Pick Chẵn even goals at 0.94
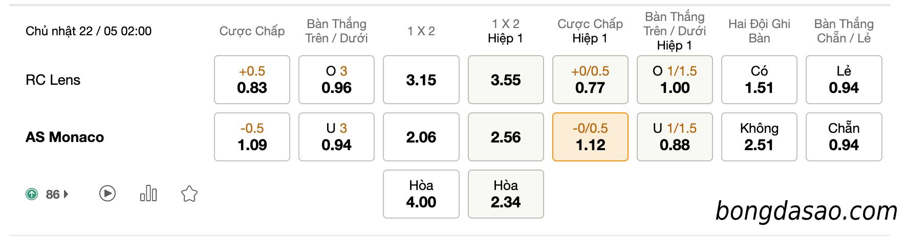 coord(844,137)
